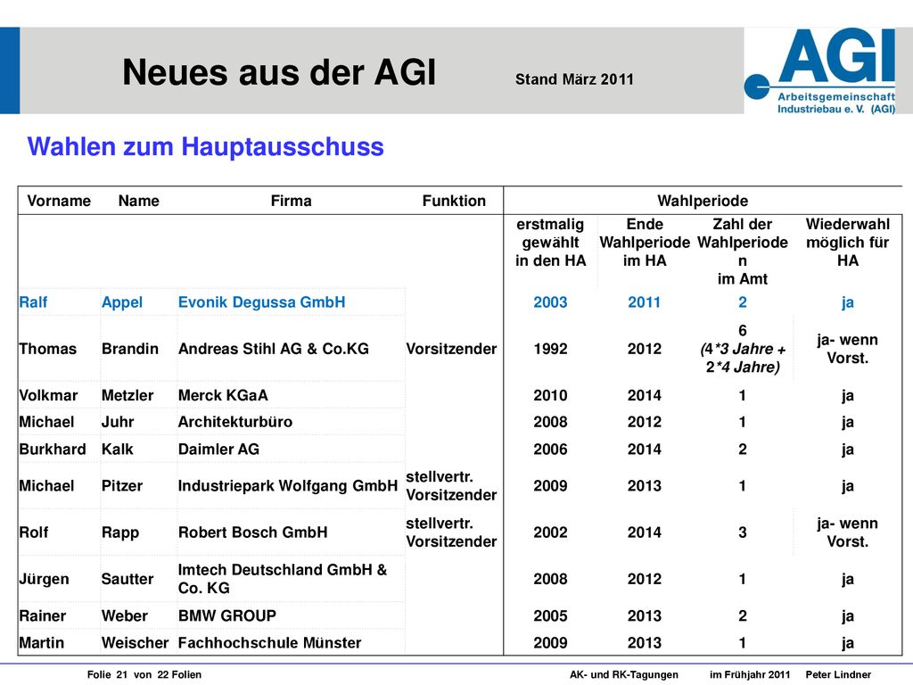Select the company "Robert Bosch GmbH"
Screen dimensions: 913x685
[x=252, y=532]
